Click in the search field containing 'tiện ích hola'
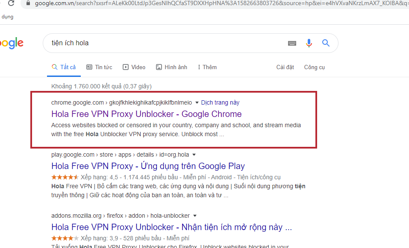This screenshot has width=409, height=248. [x=167, y=43]
